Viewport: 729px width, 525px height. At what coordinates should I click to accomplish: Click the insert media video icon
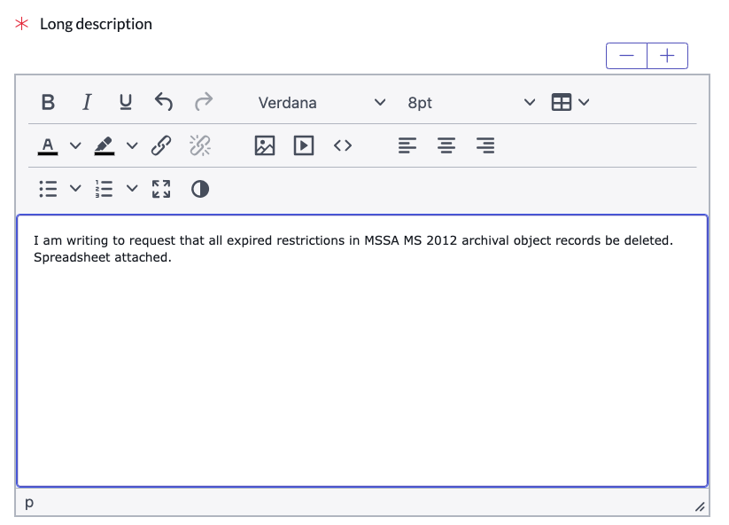click(x=304, y=145)
